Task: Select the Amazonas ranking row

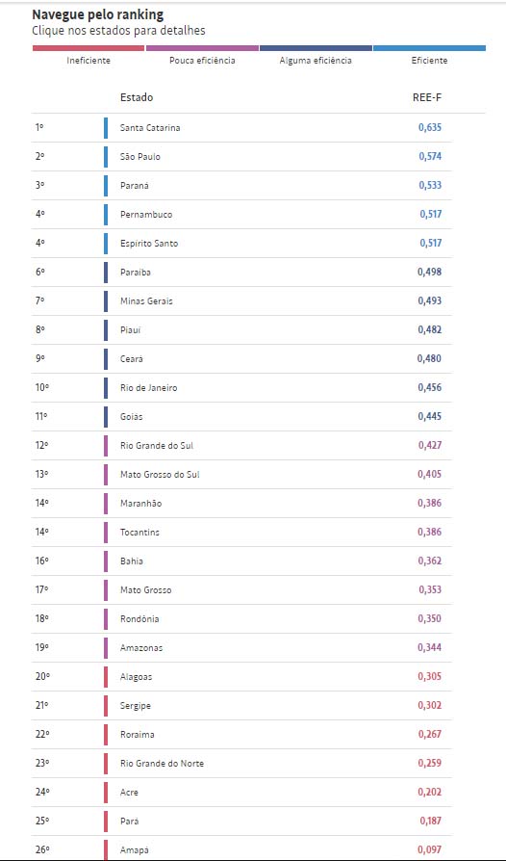Action: click(241, 648)
